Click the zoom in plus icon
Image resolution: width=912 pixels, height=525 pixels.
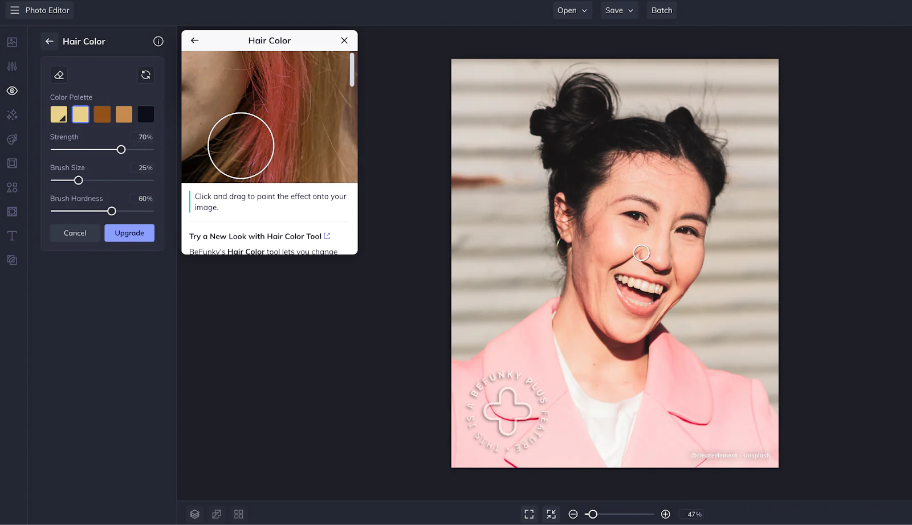coord(665,514)
